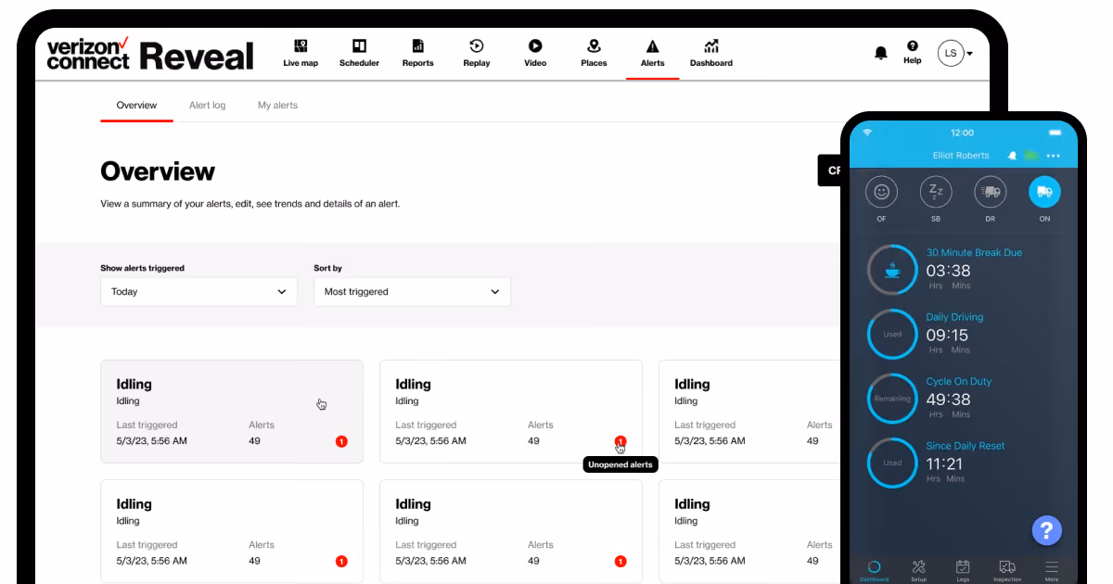Open the More menu on the phone
Viewport: 1113px width, 584px height.
(x=1052, y=570)
